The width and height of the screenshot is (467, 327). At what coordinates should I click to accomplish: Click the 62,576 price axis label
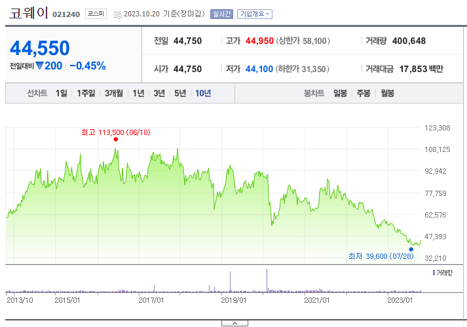pyautogui.click(x=436, y=215)
